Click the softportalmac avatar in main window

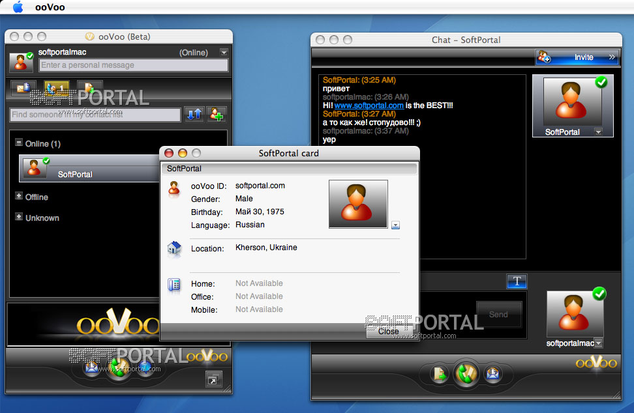(x=22, y=62)
